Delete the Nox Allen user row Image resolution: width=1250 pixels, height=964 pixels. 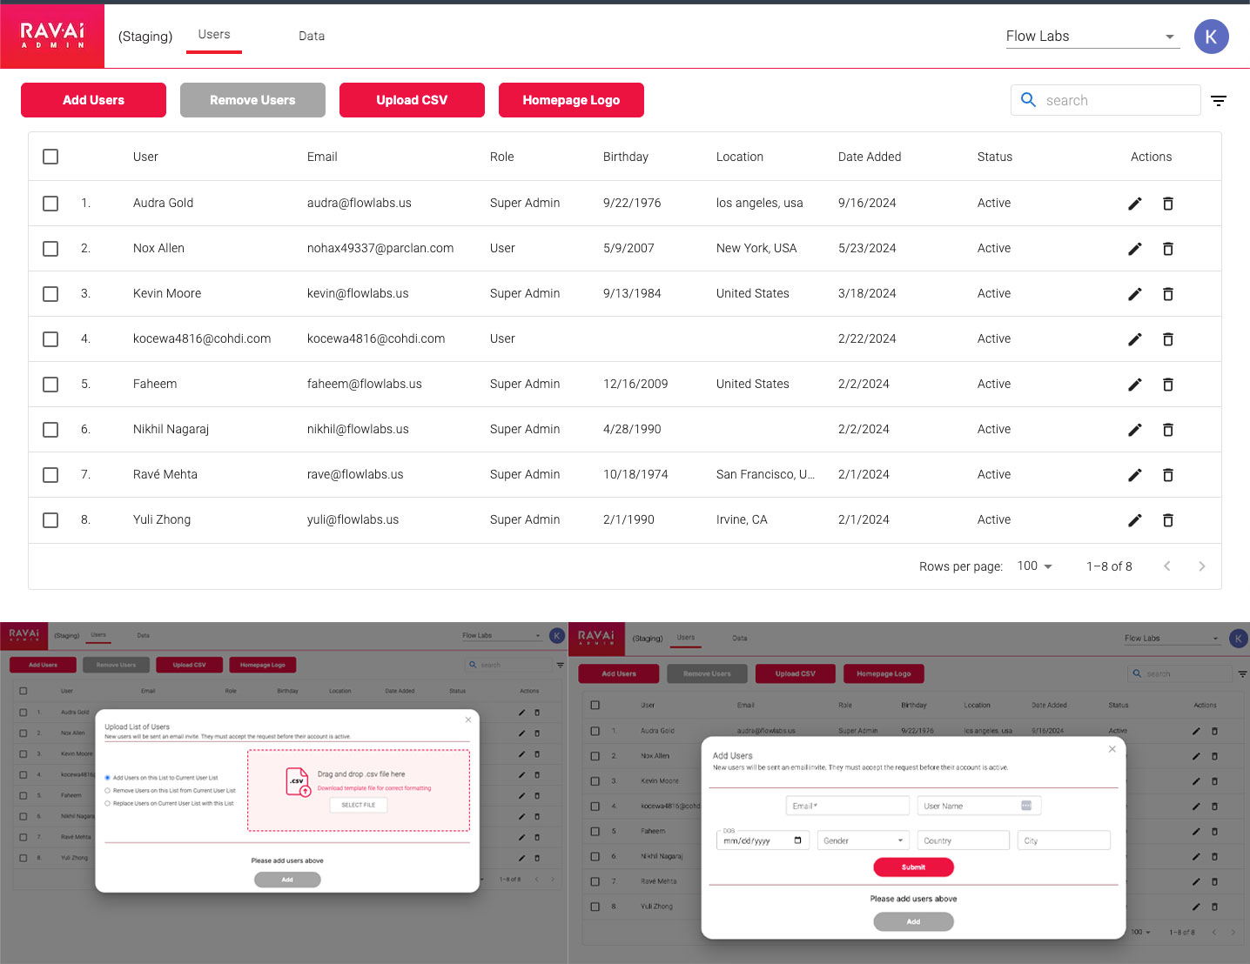pyautogui.click(x=1168, y=249)
